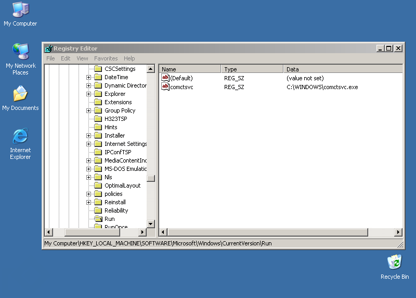This screenshot has height=298, width=416.
Task: Click the Dynamic Directory folder icon
Action: click(x=98, y=85)
